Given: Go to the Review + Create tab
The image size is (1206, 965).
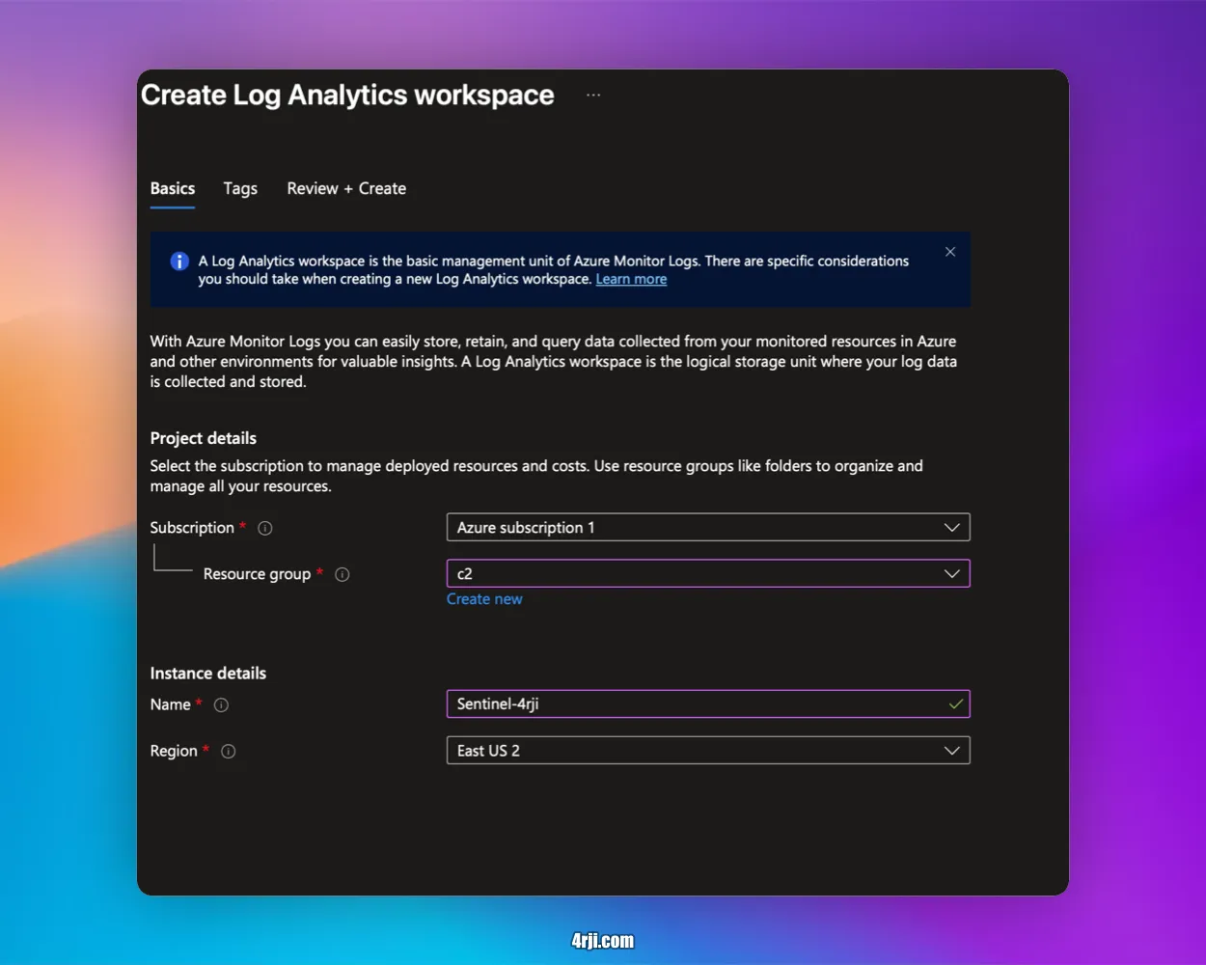Looking at the screenshot, I should [346, 189].
